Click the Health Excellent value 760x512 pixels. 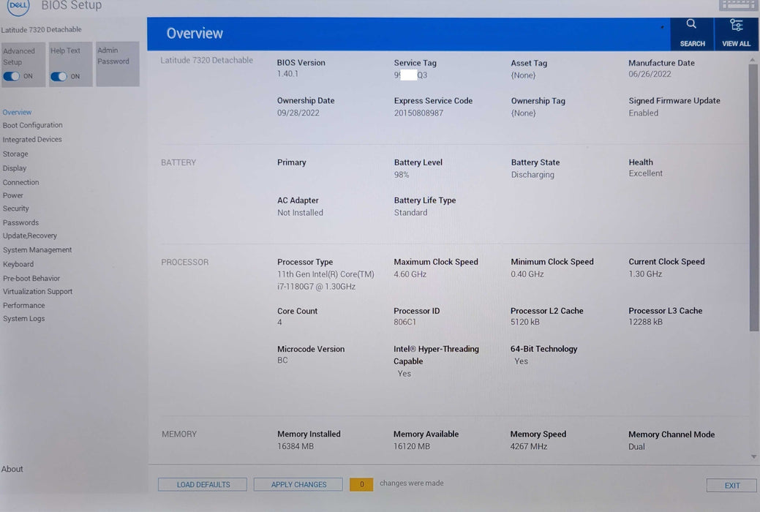coord(645,173)
